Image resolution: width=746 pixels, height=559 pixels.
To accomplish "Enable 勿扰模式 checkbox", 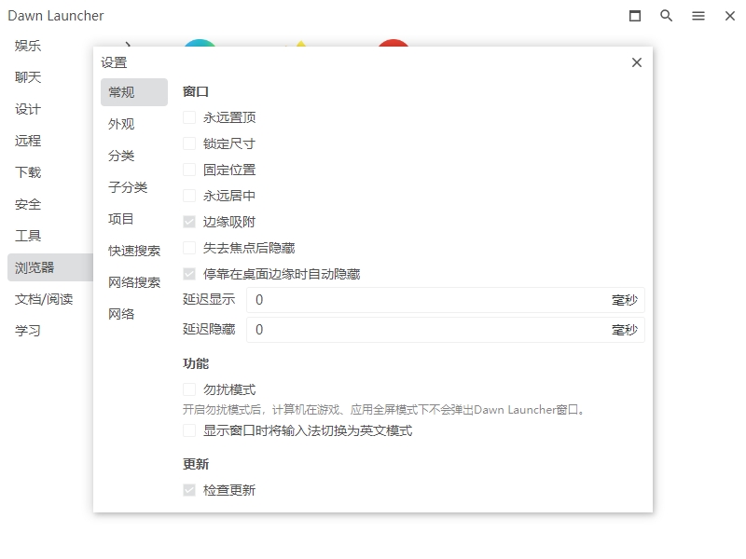I will [189, 389].
